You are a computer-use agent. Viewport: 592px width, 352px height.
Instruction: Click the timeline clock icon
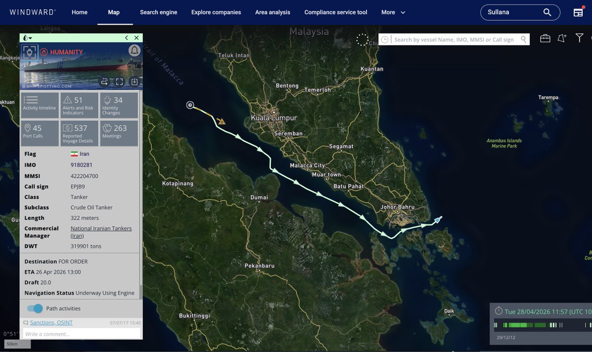[x=498, y=311]
